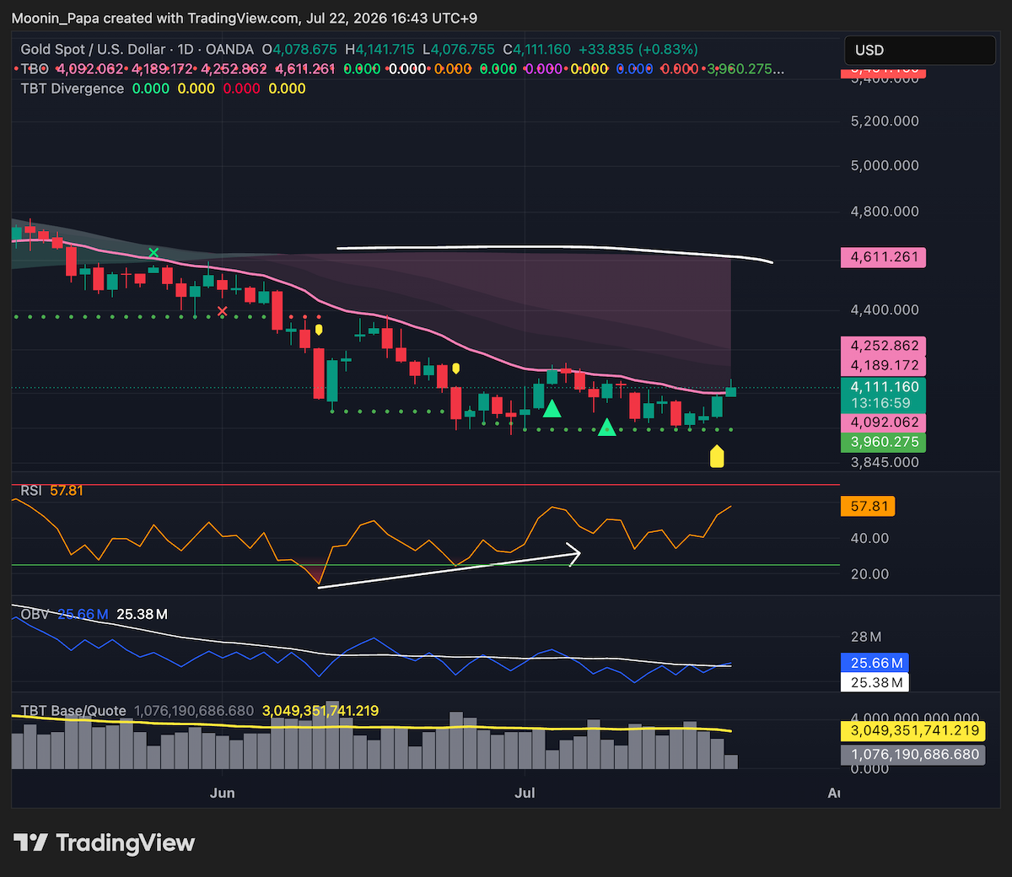1012x877 pixels.
Task: Click the Jul label on the time axis
Action: 525,793
